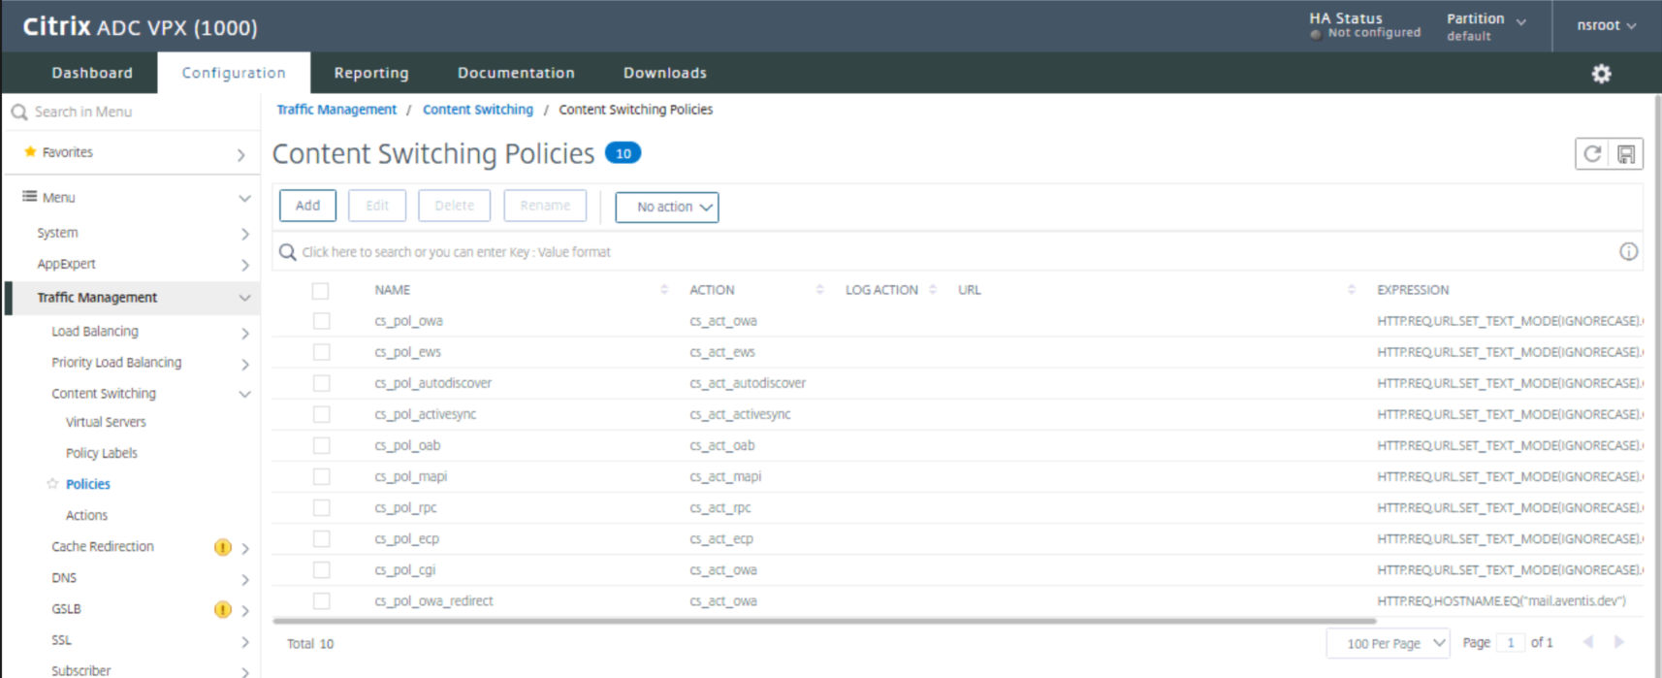Open the Documentation tab
The width and height of the screenshot is (1662, 678).
click(x=516, y=73)
